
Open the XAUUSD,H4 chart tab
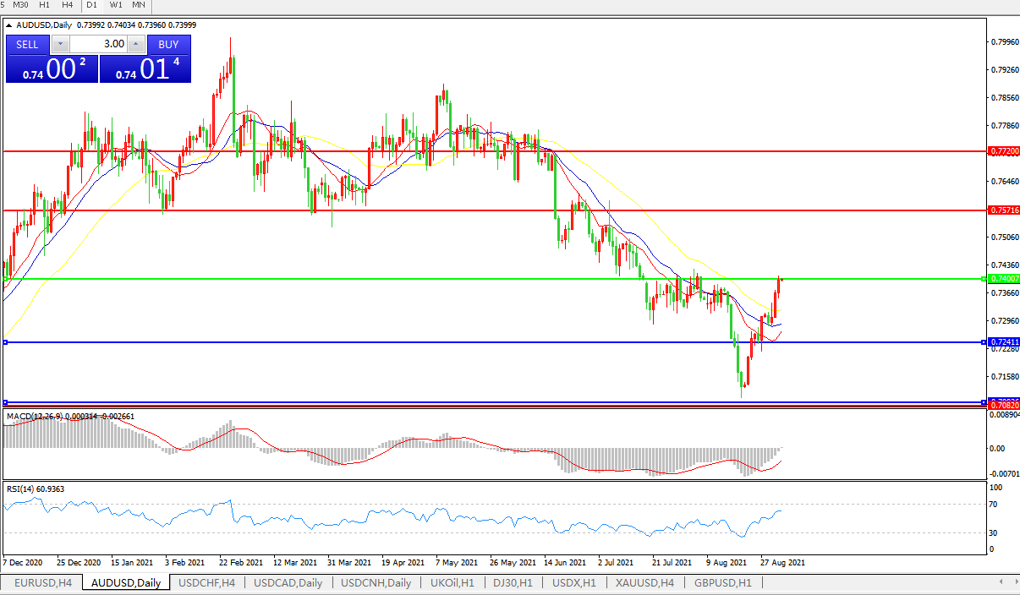coord(644,582)
